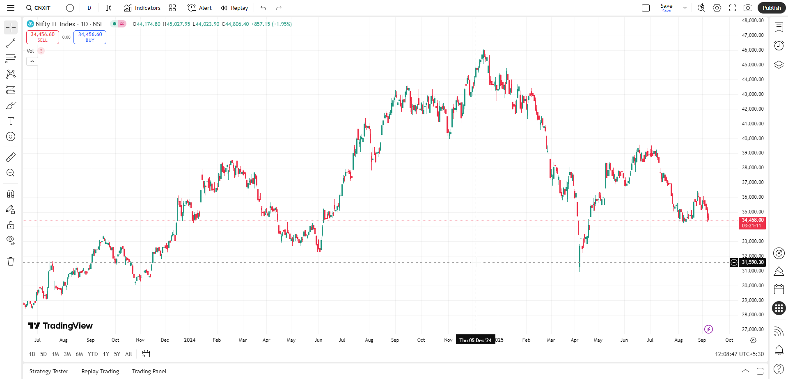788x379 pixels.
Task: Open the Strategy Tester tab
Action: pyautogui.click(x=49, y=371)
